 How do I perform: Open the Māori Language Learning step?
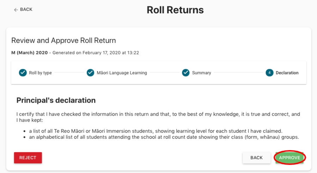pyautogui.click(x=122, y=73)
